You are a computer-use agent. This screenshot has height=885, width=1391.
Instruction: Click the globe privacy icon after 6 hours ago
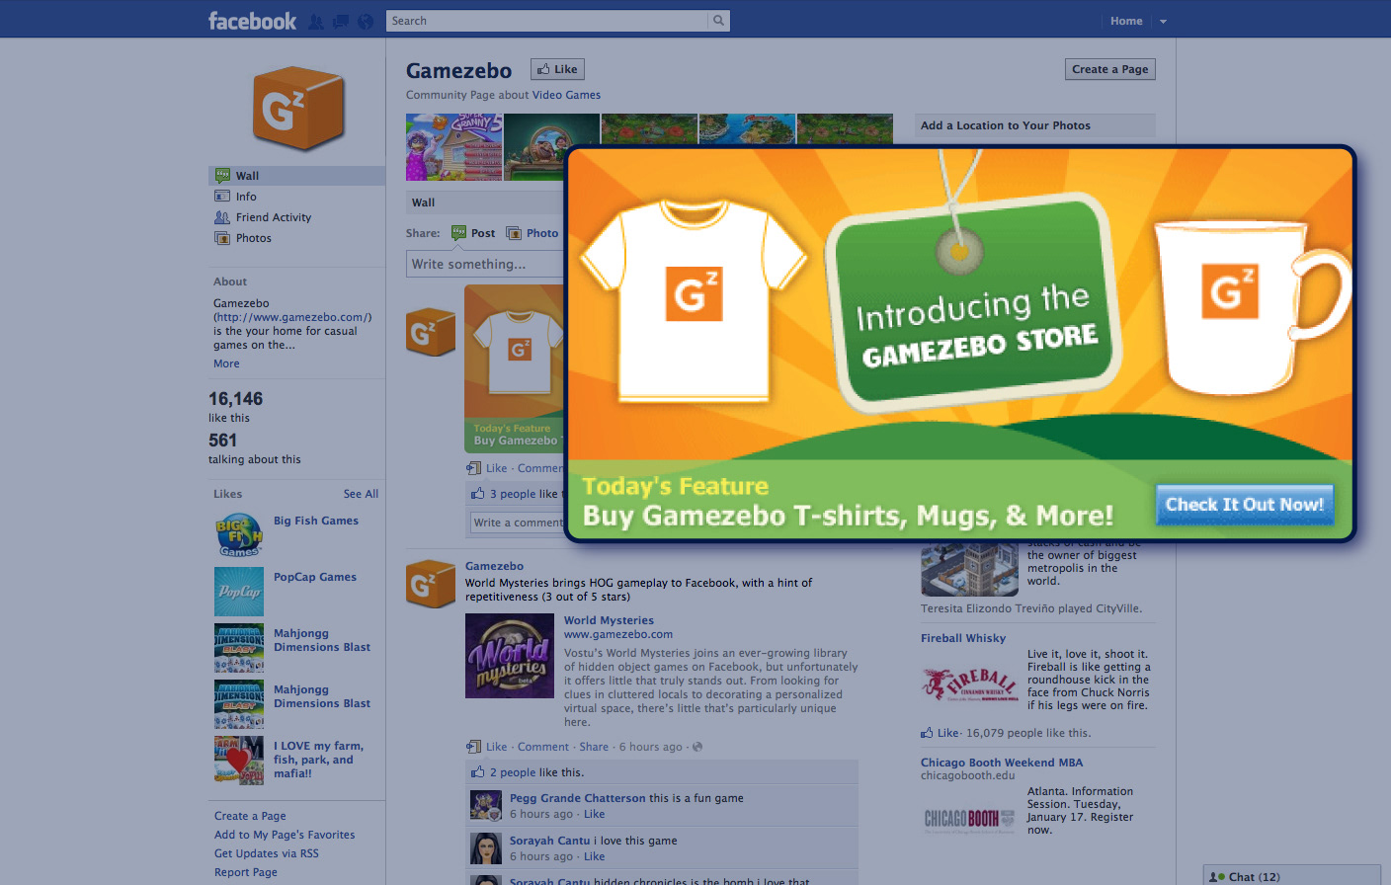[697, 747]
